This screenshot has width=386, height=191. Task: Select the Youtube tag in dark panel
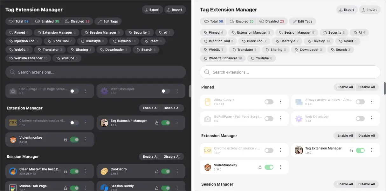[67, 58]
